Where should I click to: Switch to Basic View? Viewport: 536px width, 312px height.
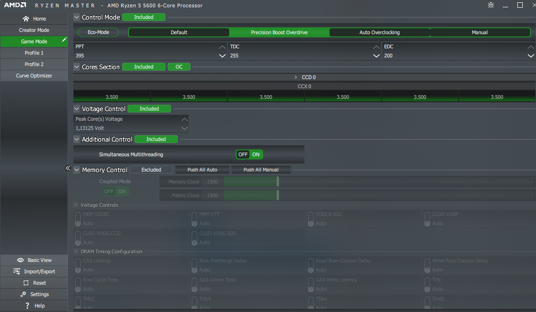point(34,260)
